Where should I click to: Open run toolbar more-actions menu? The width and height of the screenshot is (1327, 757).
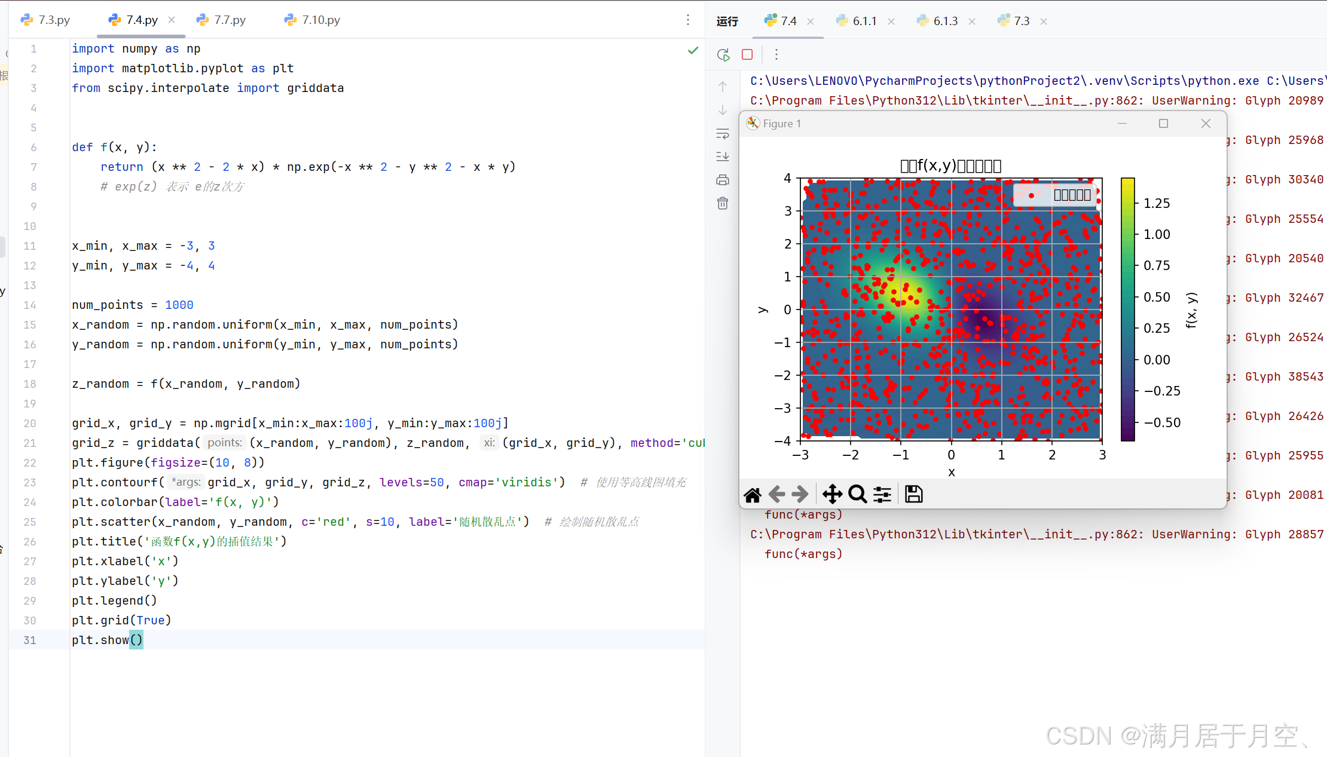click(776, 55)
